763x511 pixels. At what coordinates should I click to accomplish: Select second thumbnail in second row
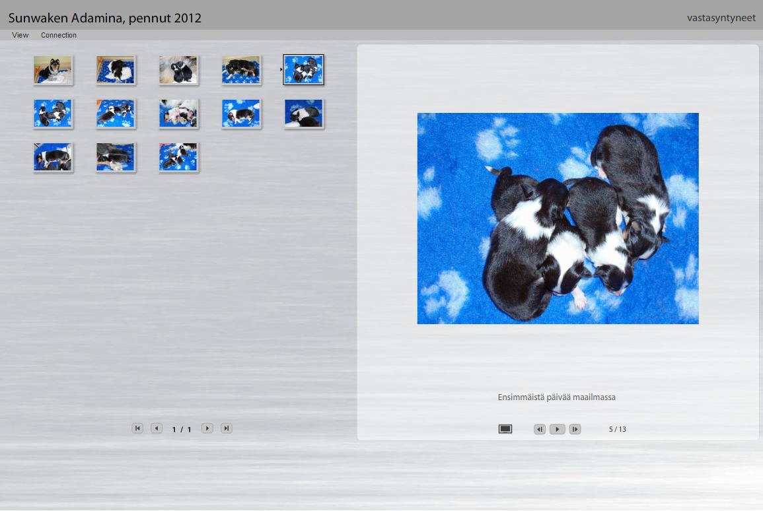click(x=116, y=114)
